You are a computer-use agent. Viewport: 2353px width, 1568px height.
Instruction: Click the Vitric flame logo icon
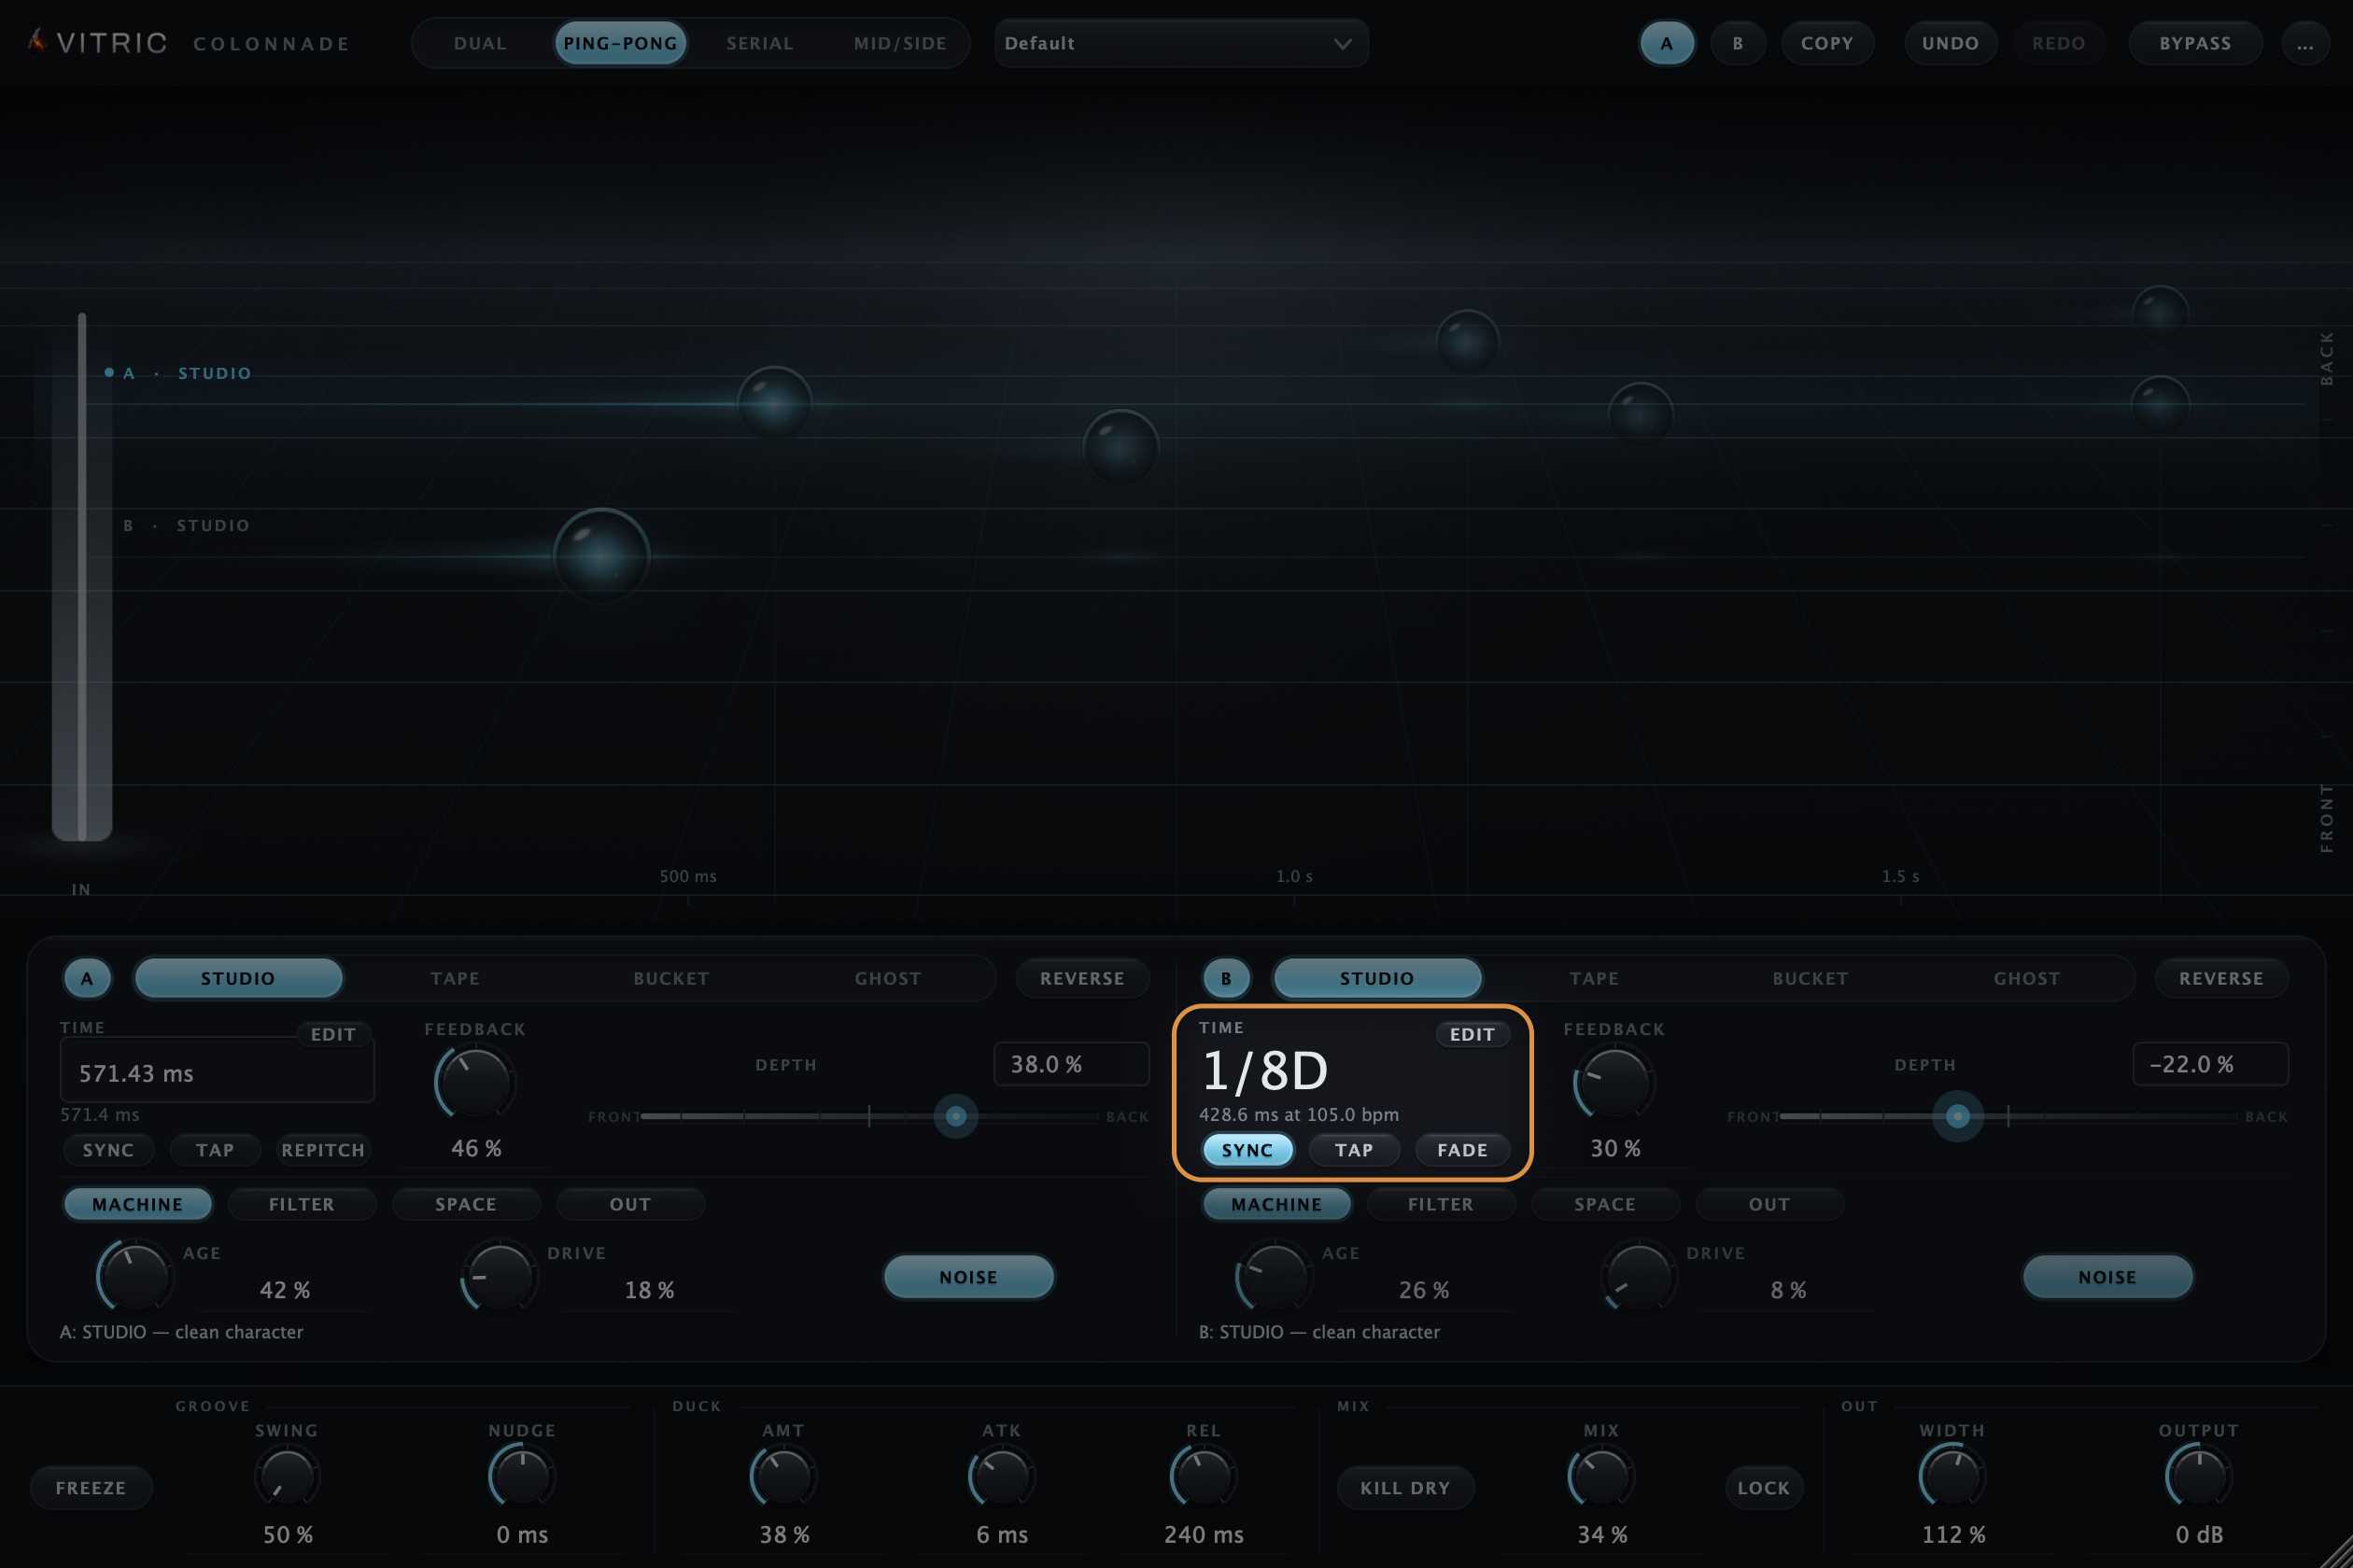[37, 41]
